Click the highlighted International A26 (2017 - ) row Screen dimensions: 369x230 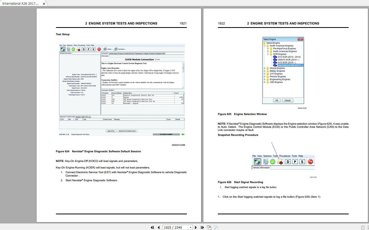290,65
